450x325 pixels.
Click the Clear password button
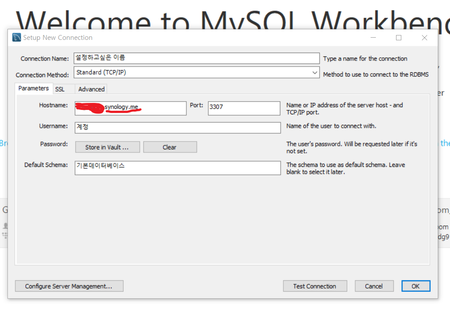point(170,147)
